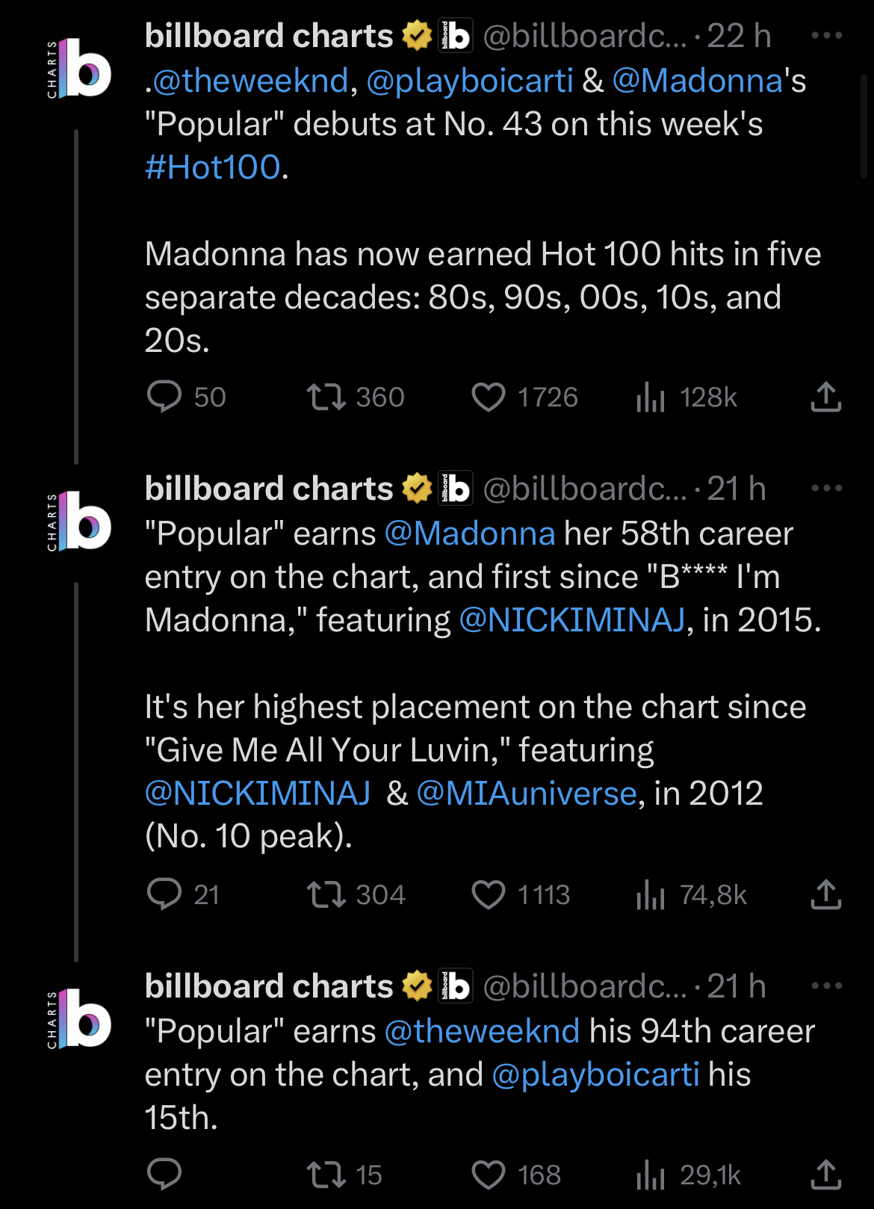874x1209 pixels.
Task: Share the Madonna five decades tweet
Action: [825, 397]
